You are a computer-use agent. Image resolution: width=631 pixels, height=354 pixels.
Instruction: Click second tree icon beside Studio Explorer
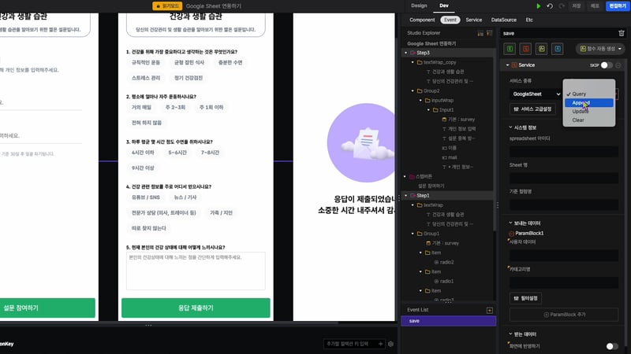(489, 33)
